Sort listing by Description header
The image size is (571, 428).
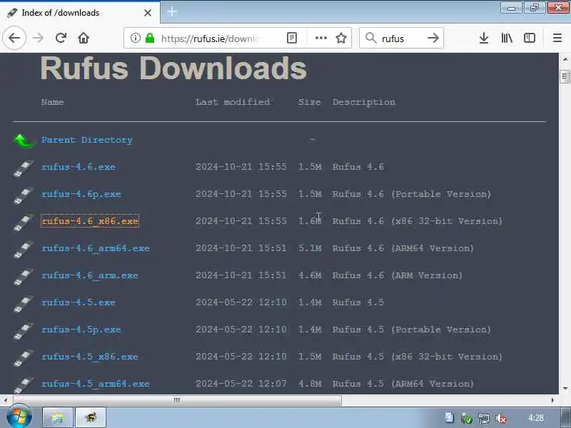click(x=364, y=102)
